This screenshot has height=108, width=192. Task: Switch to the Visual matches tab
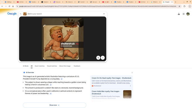pos(52,66)
